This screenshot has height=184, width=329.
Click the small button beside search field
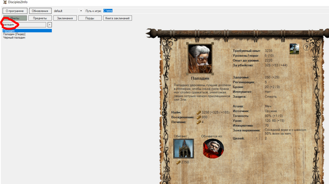(49, 25)
